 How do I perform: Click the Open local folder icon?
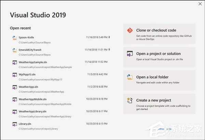point(130,77)
